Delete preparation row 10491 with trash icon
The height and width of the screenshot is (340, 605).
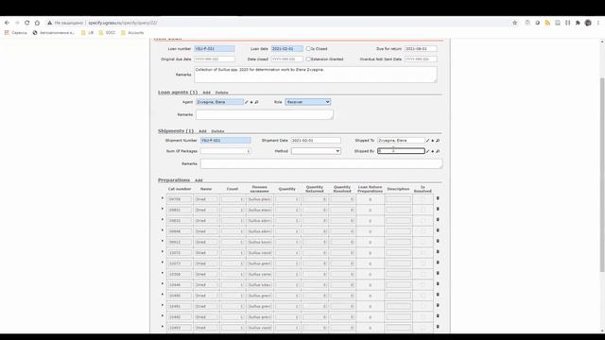coord(438,305)
